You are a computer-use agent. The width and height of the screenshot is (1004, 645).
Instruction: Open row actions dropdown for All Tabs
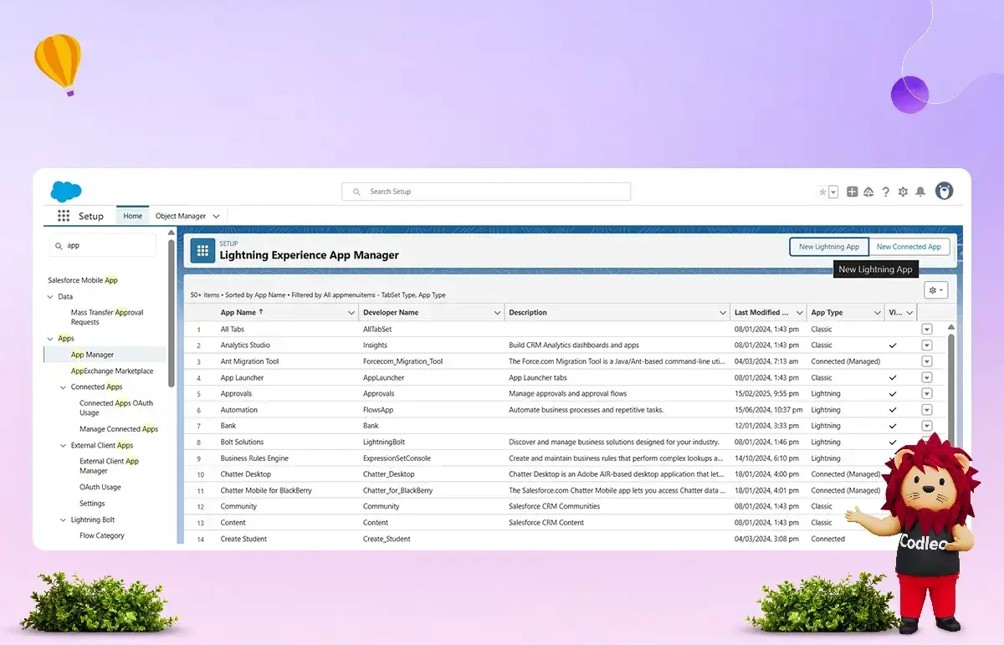point(926,329)
